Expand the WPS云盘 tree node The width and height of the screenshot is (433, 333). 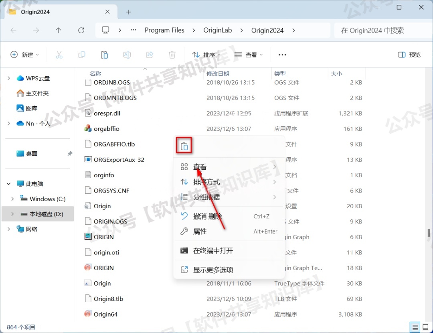pyautogui.click(x=9, y=78)
